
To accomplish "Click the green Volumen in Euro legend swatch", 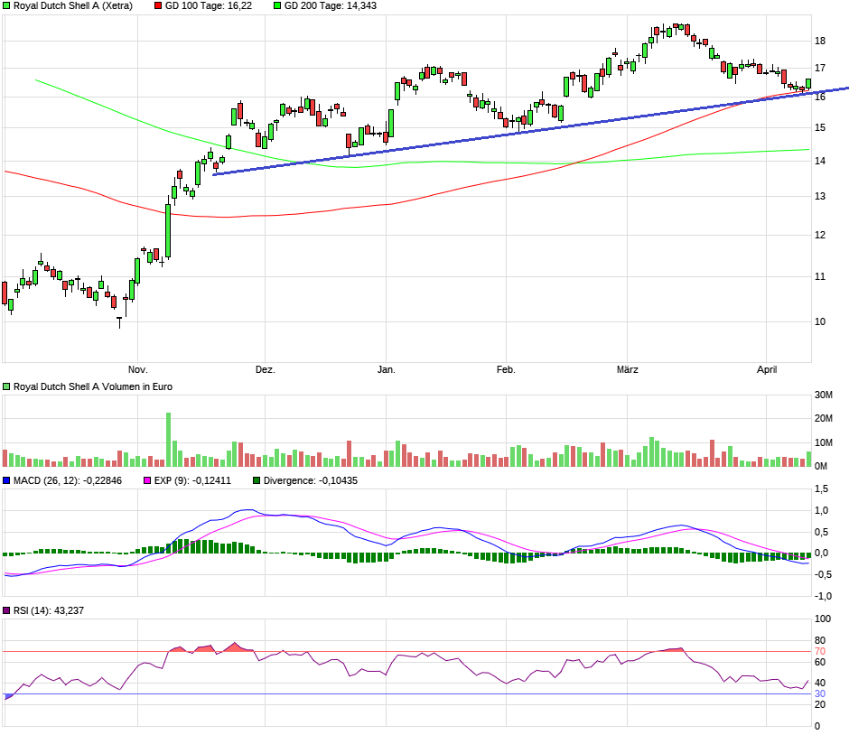I will [6, 387].
